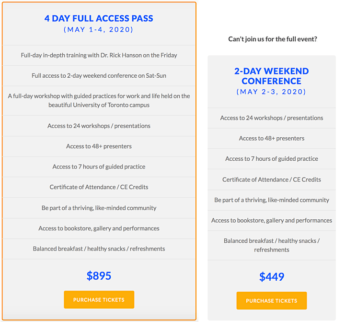Click 'Balanced breakfast' row in full access card
The height and width of the screenshot is (322, 345).
point(99,249)
